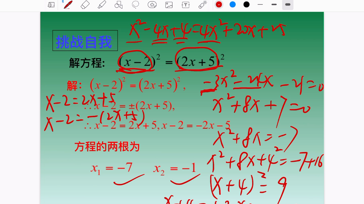Activate the Lasso selection tool
364x204 pixels.
[x=135, y=5]
